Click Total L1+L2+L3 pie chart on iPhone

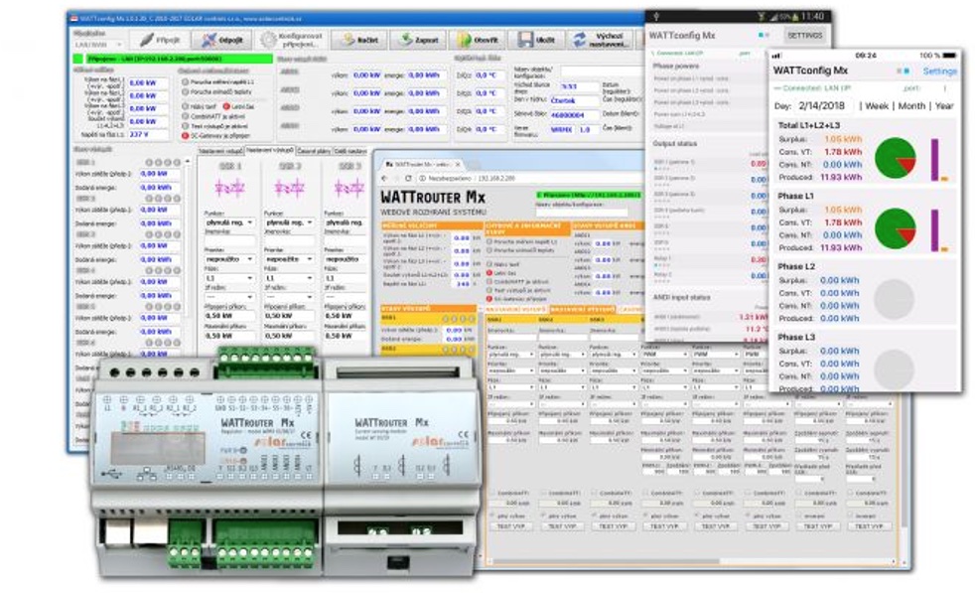896,159
